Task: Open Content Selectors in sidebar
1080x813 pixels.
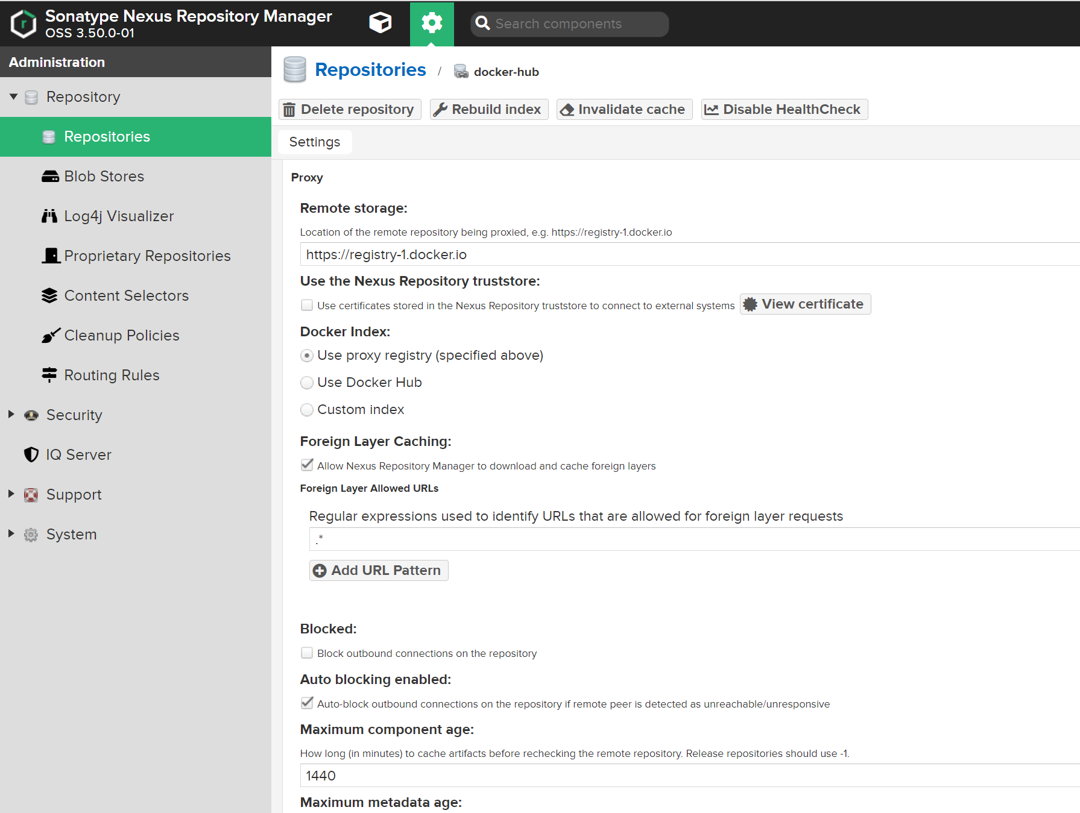Action: pyautogui.click(x=136, y=296)
